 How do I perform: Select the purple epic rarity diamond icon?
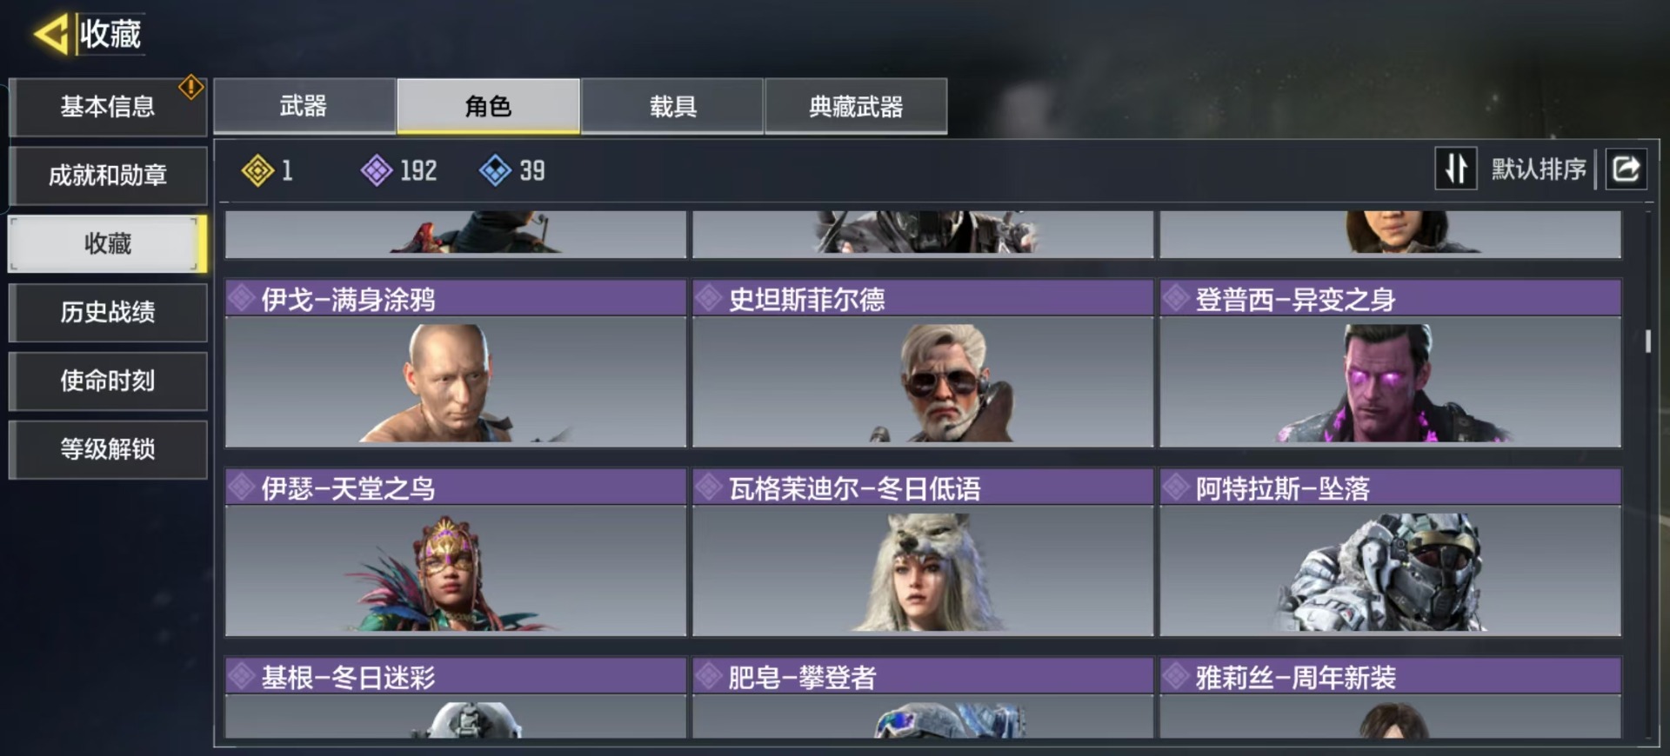tap(377, 170)
